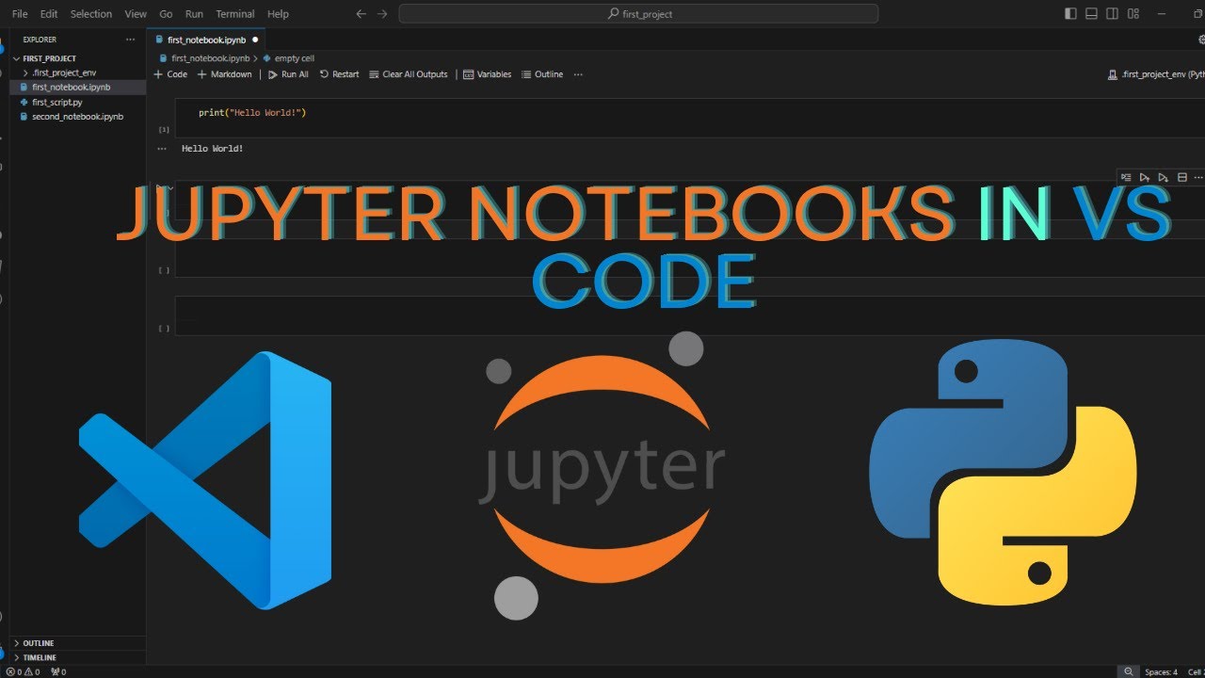Viewport: 1205px width, 678px height.
Task: Click errors and warnings status indicator
Action: pos(23,671)
